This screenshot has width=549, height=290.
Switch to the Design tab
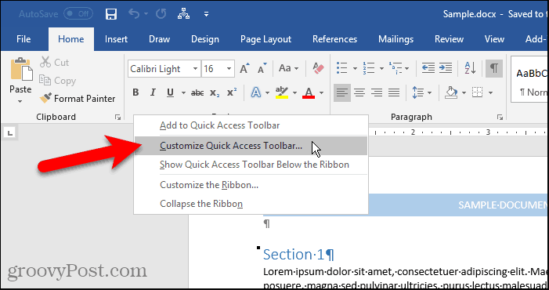click(205, 39)
